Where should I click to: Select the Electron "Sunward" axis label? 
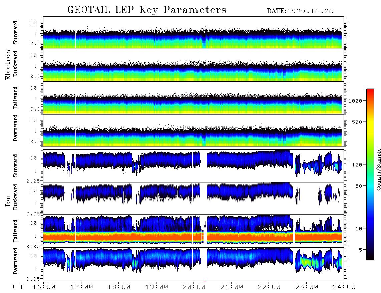15,32
